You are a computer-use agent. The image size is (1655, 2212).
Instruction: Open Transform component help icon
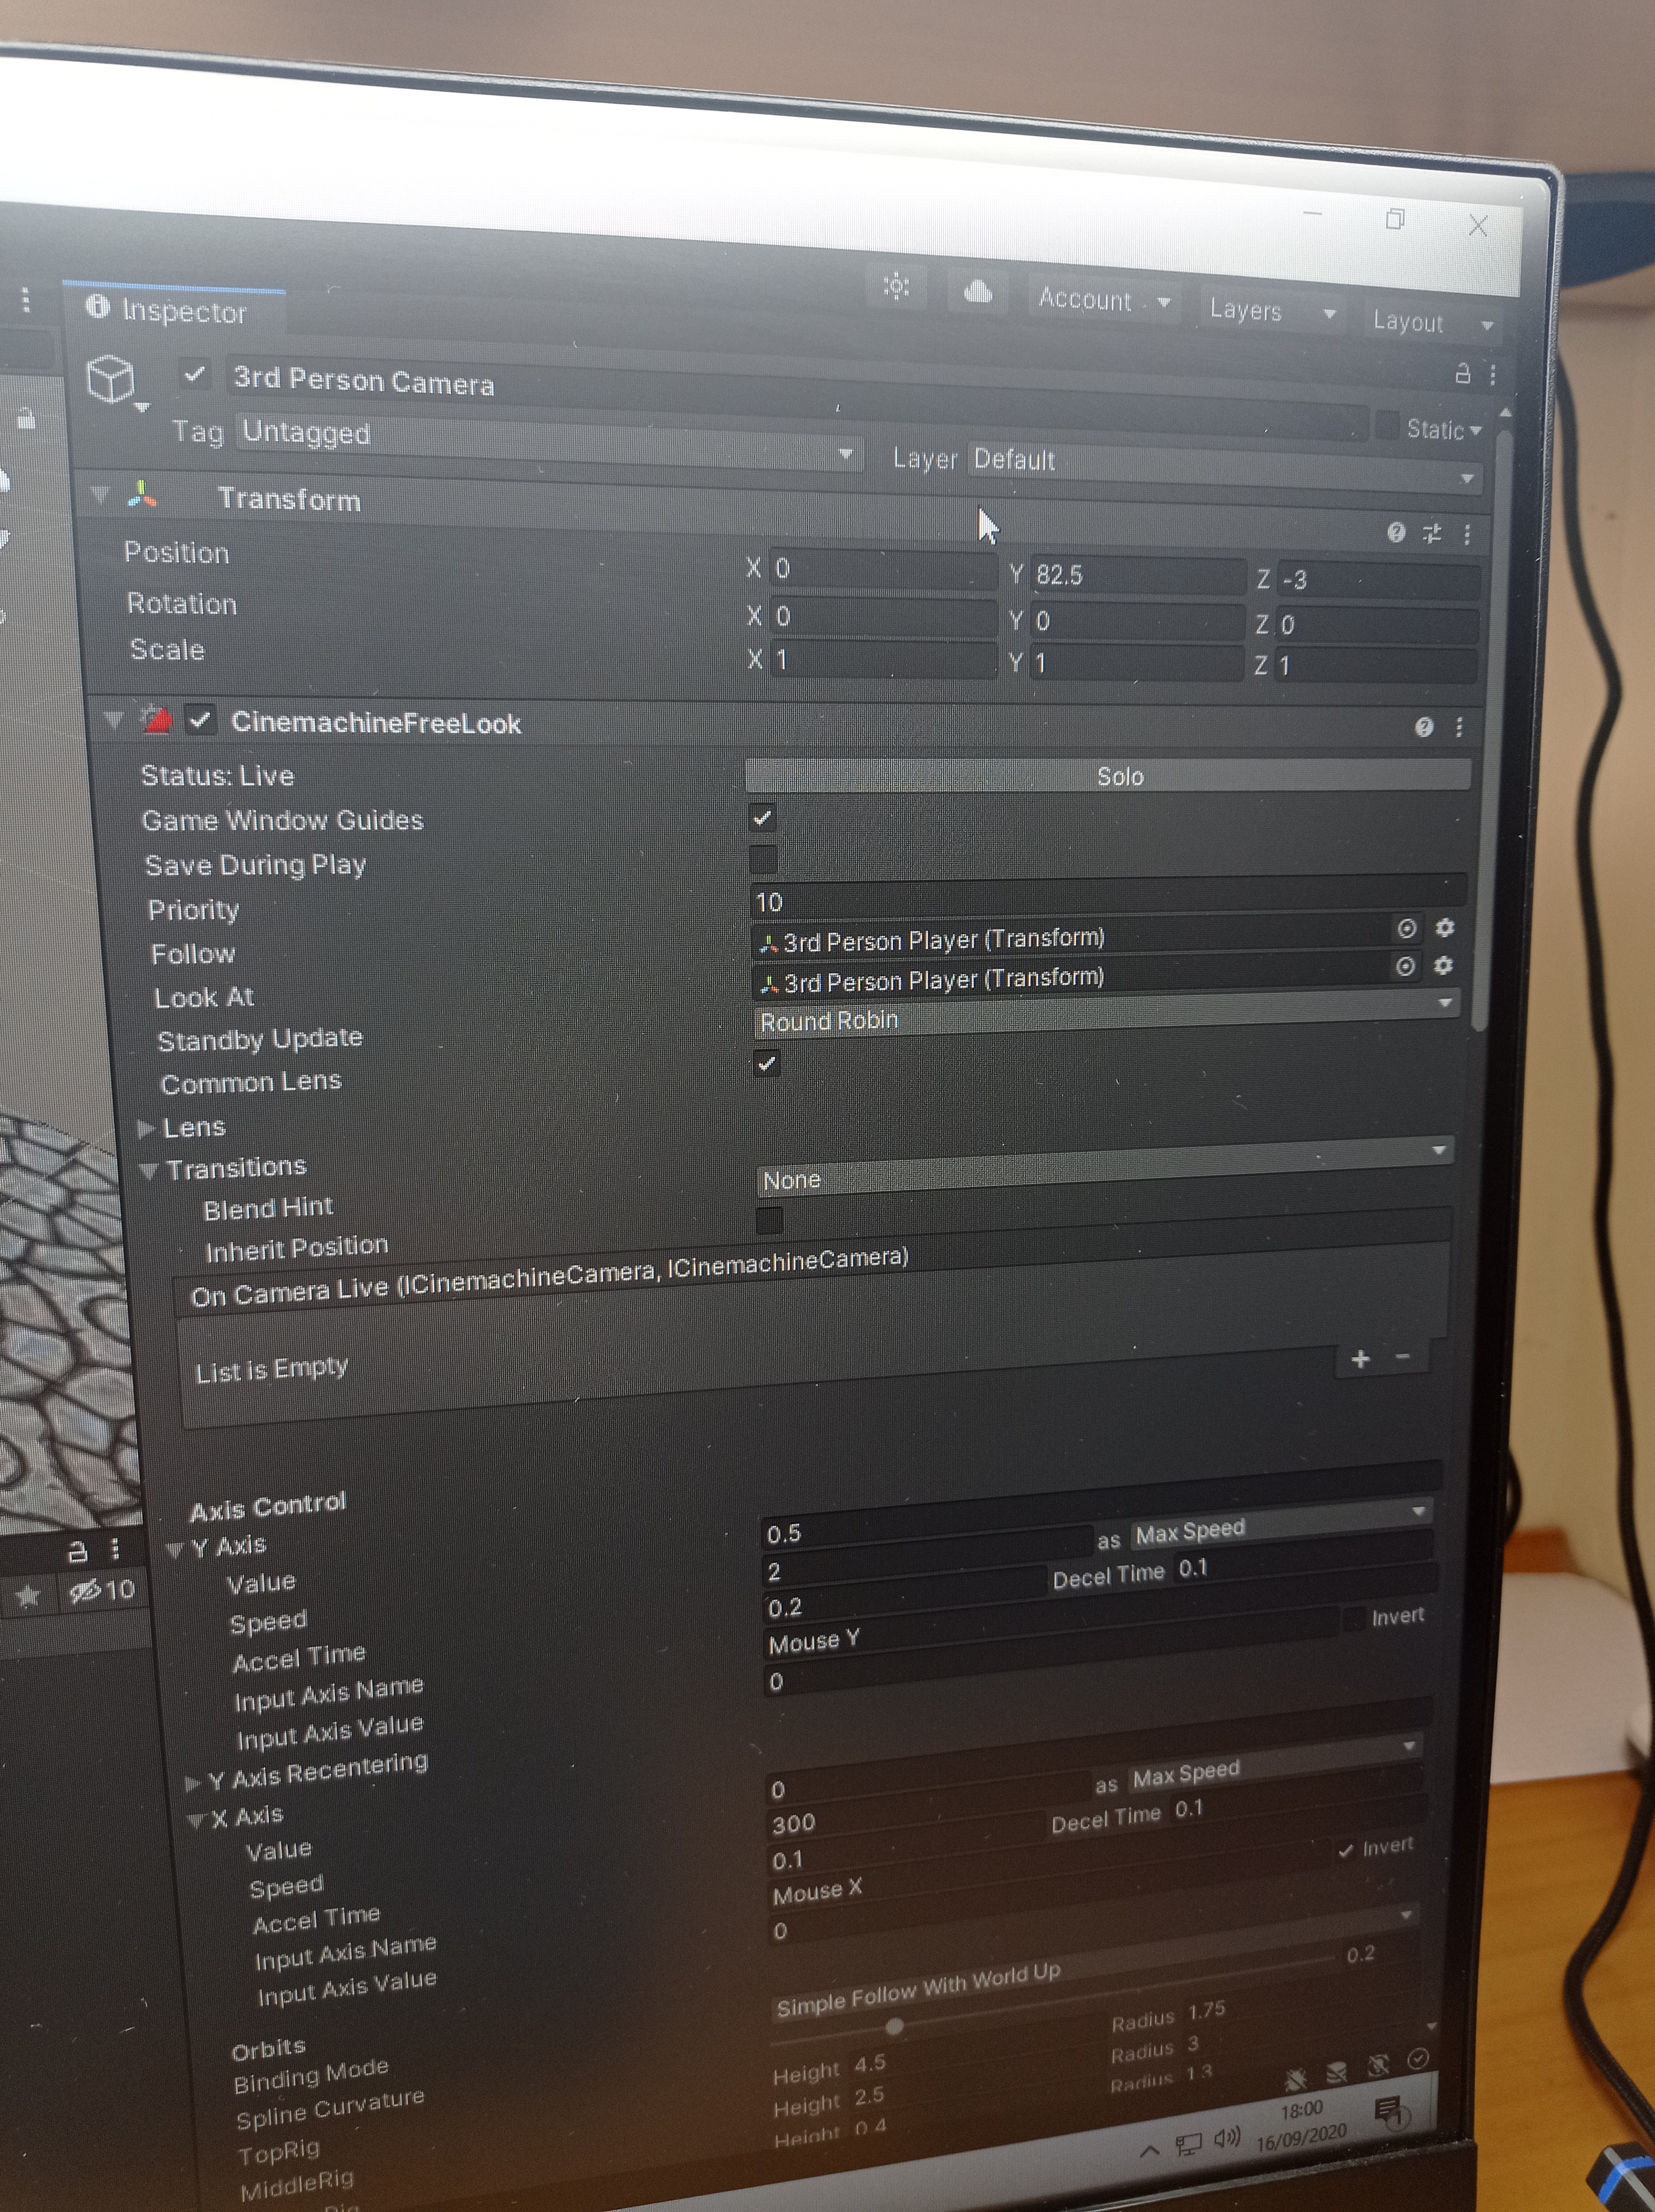pos(1396,532)
